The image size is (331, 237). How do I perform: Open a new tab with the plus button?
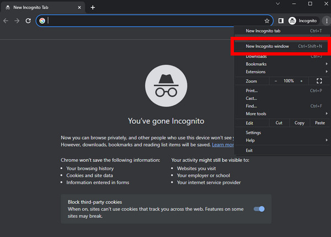(x=93, y=8)
